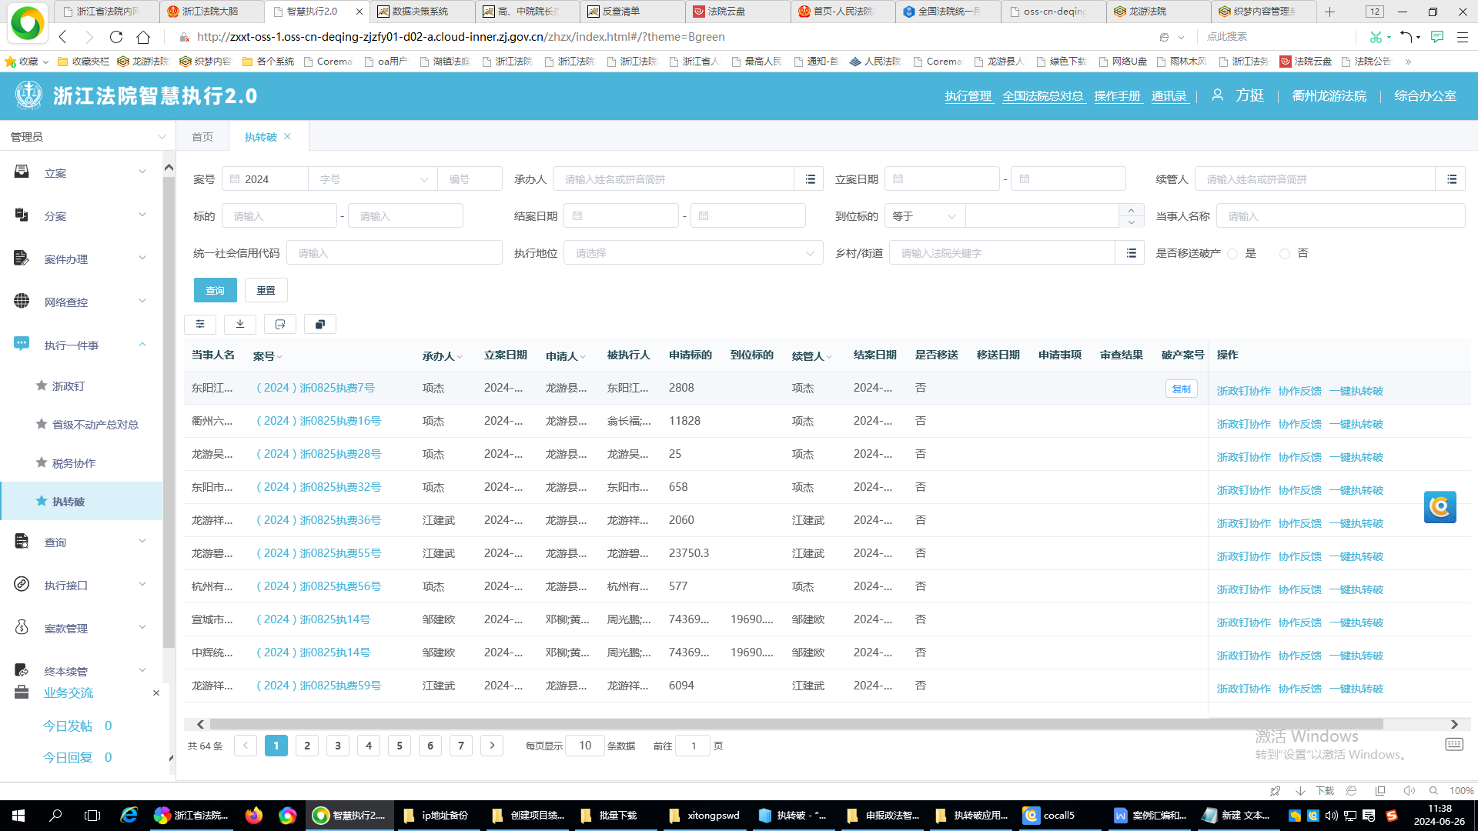Click the copy stack icon above the table
Viewport: 1478px width, 831px height.
320,324
